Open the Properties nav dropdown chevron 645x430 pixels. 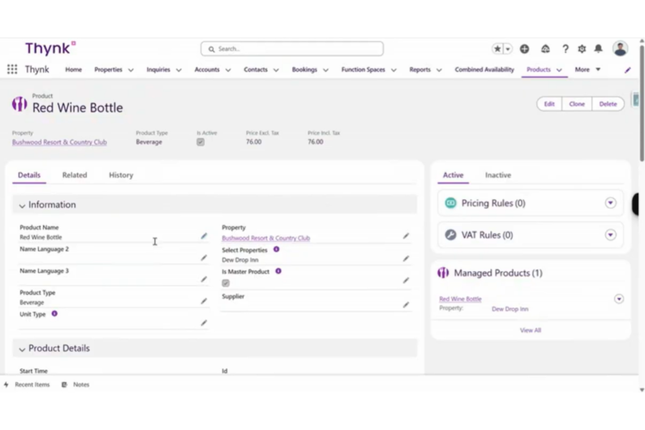[x=131, y=70]
